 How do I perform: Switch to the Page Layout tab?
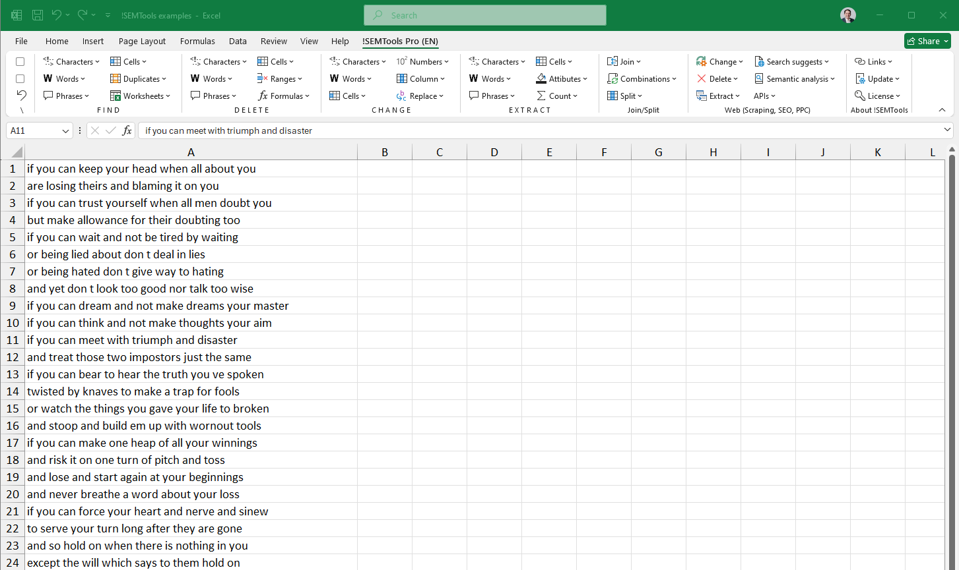(x=142, y=41)
